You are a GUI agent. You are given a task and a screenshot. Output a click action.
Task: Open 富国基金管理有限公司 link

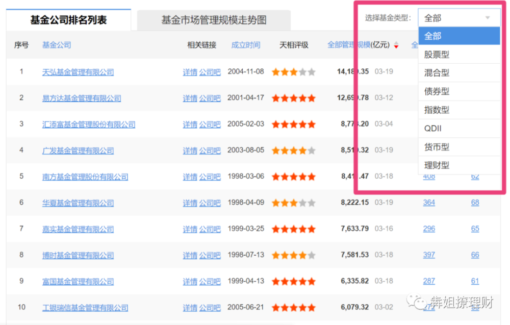pyautogui.click(x=78, y=282)
